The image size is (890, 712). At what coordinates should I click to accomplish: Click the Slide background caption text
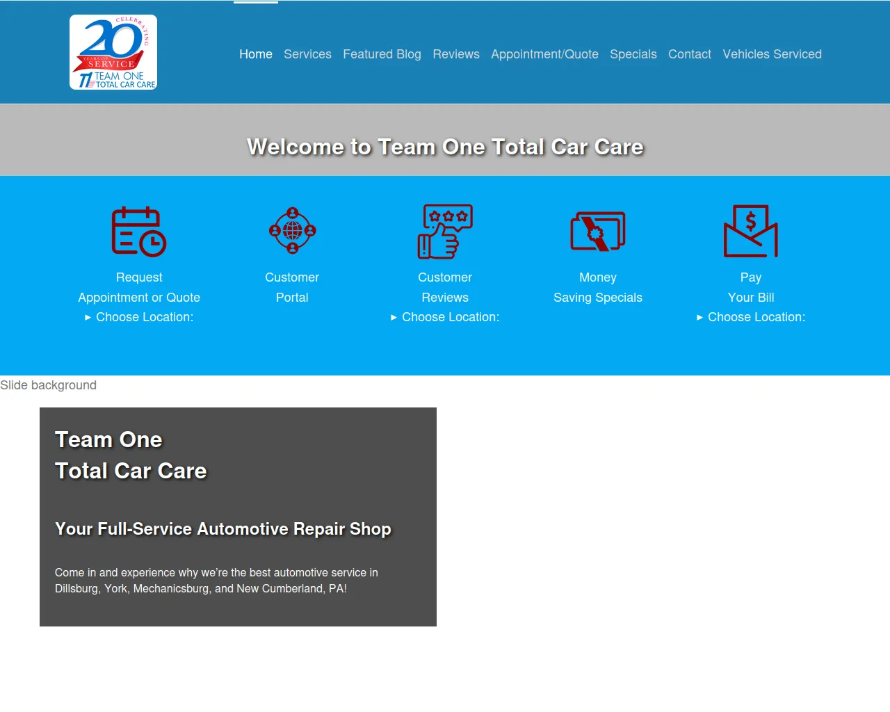(48, 385)
